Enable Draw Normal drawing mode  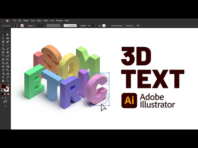click(2, 98)
